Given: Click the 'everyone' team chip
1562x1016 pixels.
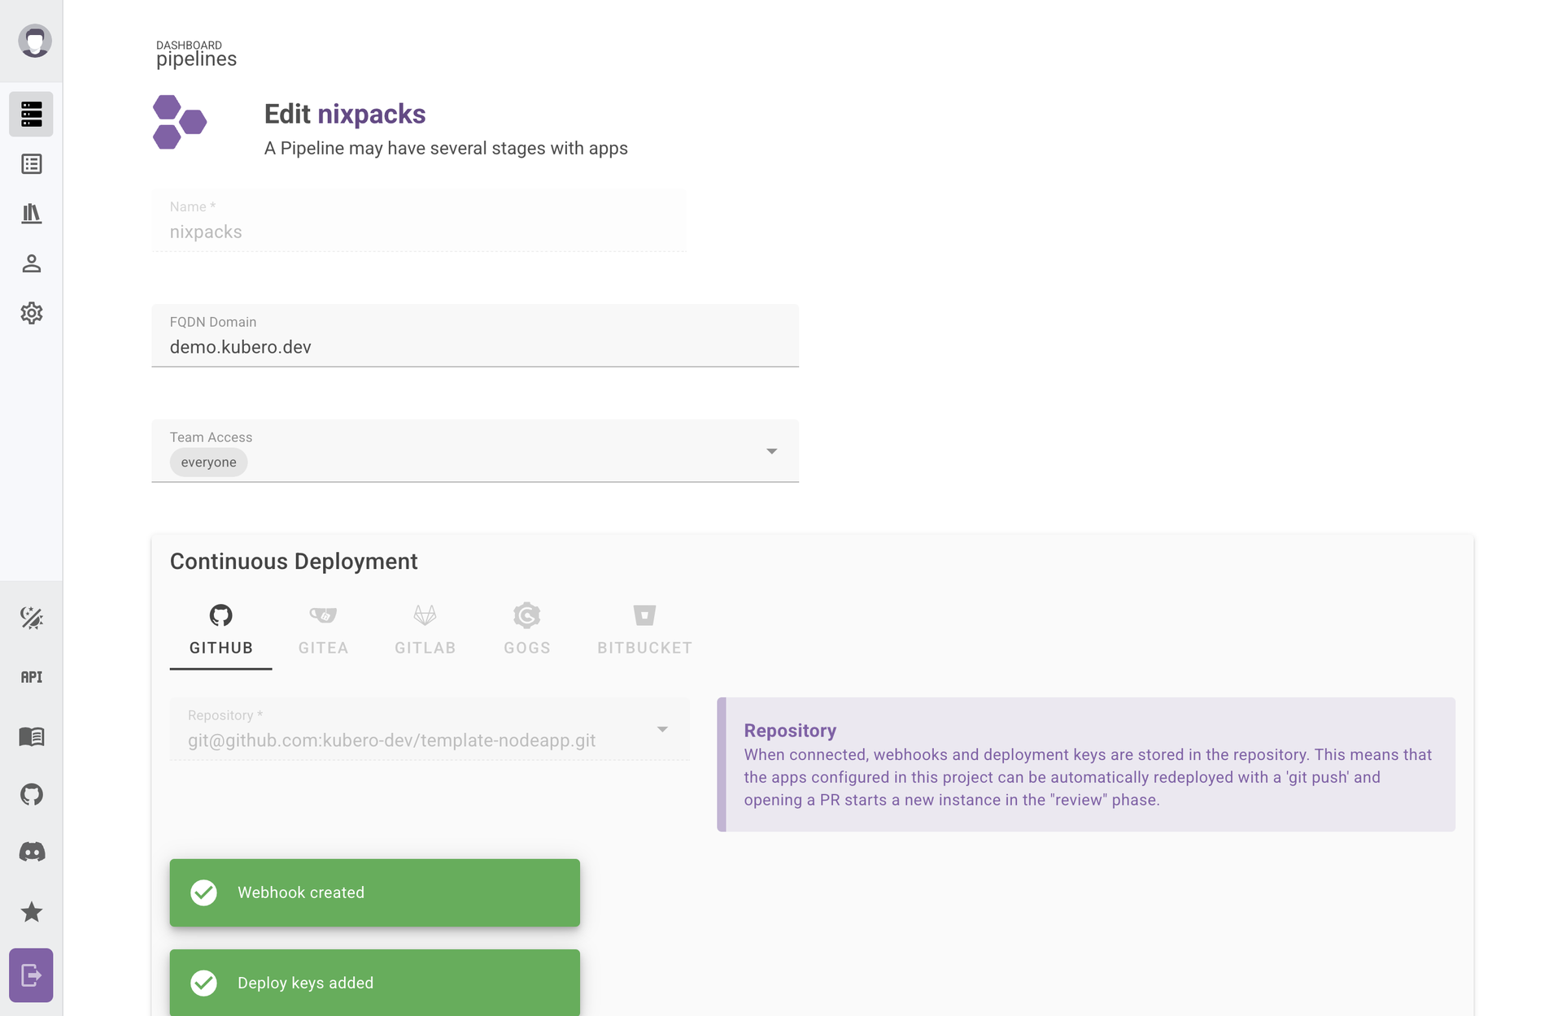Looking at the screenshot, I should click(209, 462).
